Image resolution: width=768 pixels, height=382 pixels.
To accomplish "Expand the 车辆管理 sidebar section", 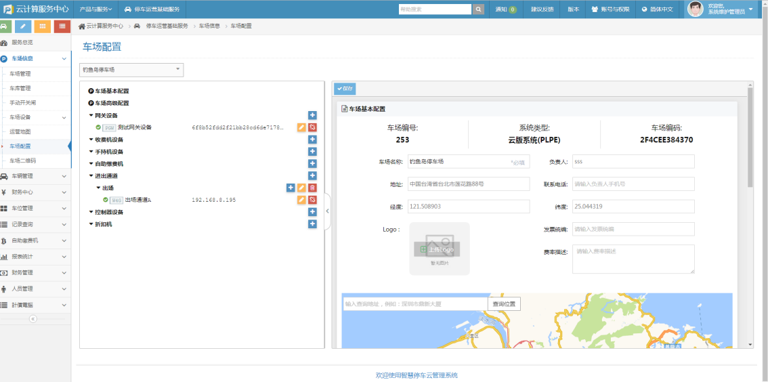I will tap(36, 176).
